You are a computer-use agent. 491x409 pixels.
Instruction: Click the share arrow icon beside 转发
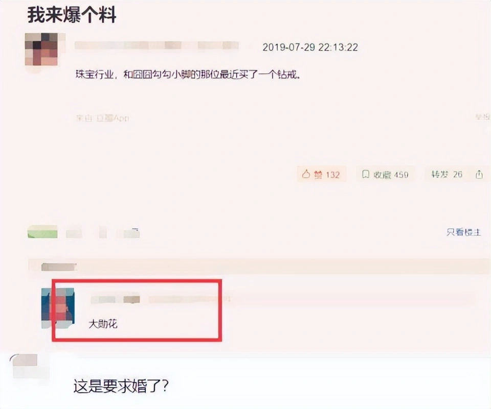(479, 174)
